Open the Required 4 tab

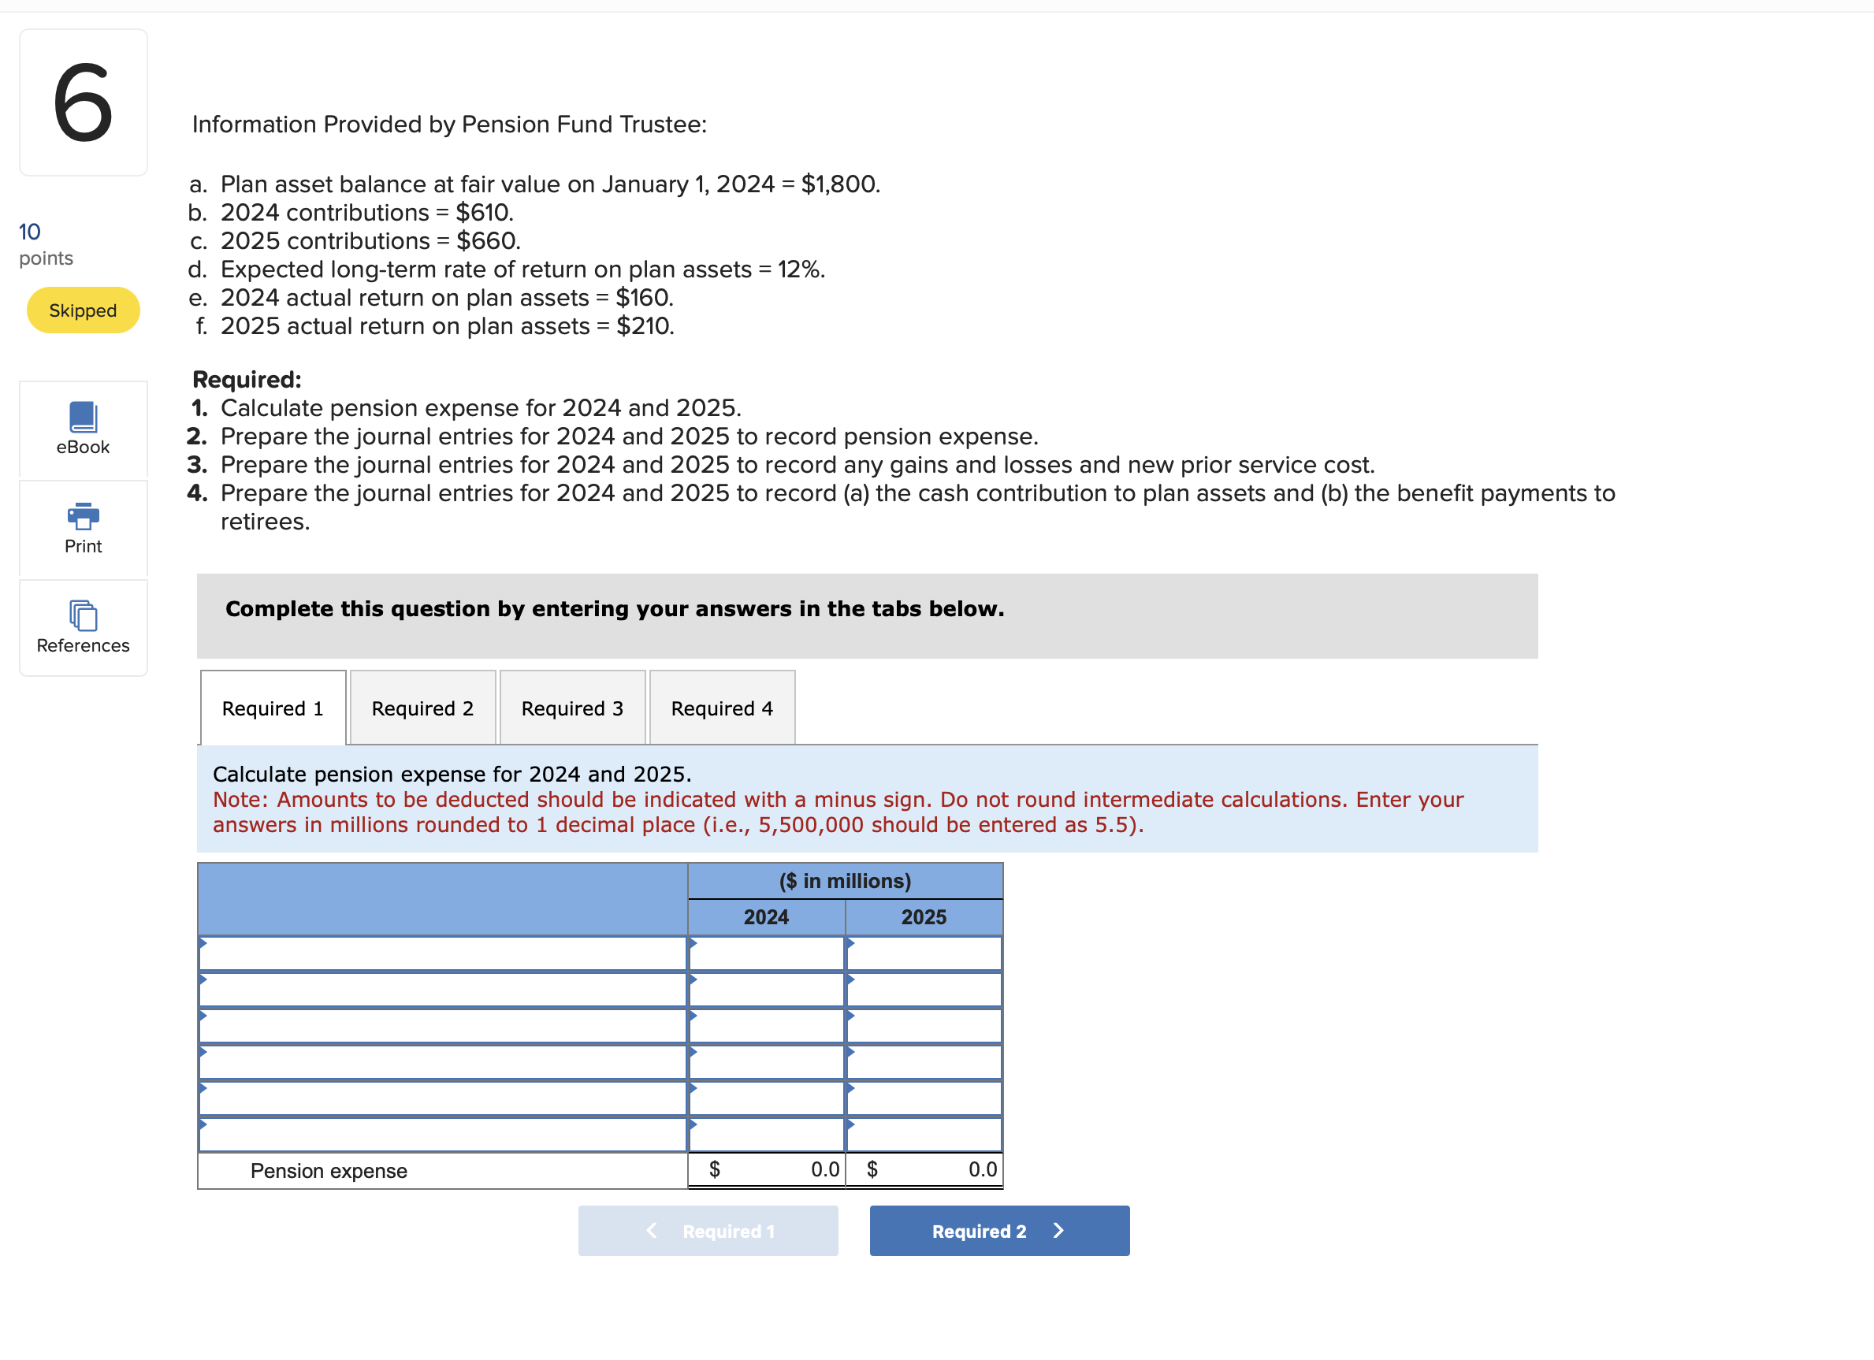[721, 708]
